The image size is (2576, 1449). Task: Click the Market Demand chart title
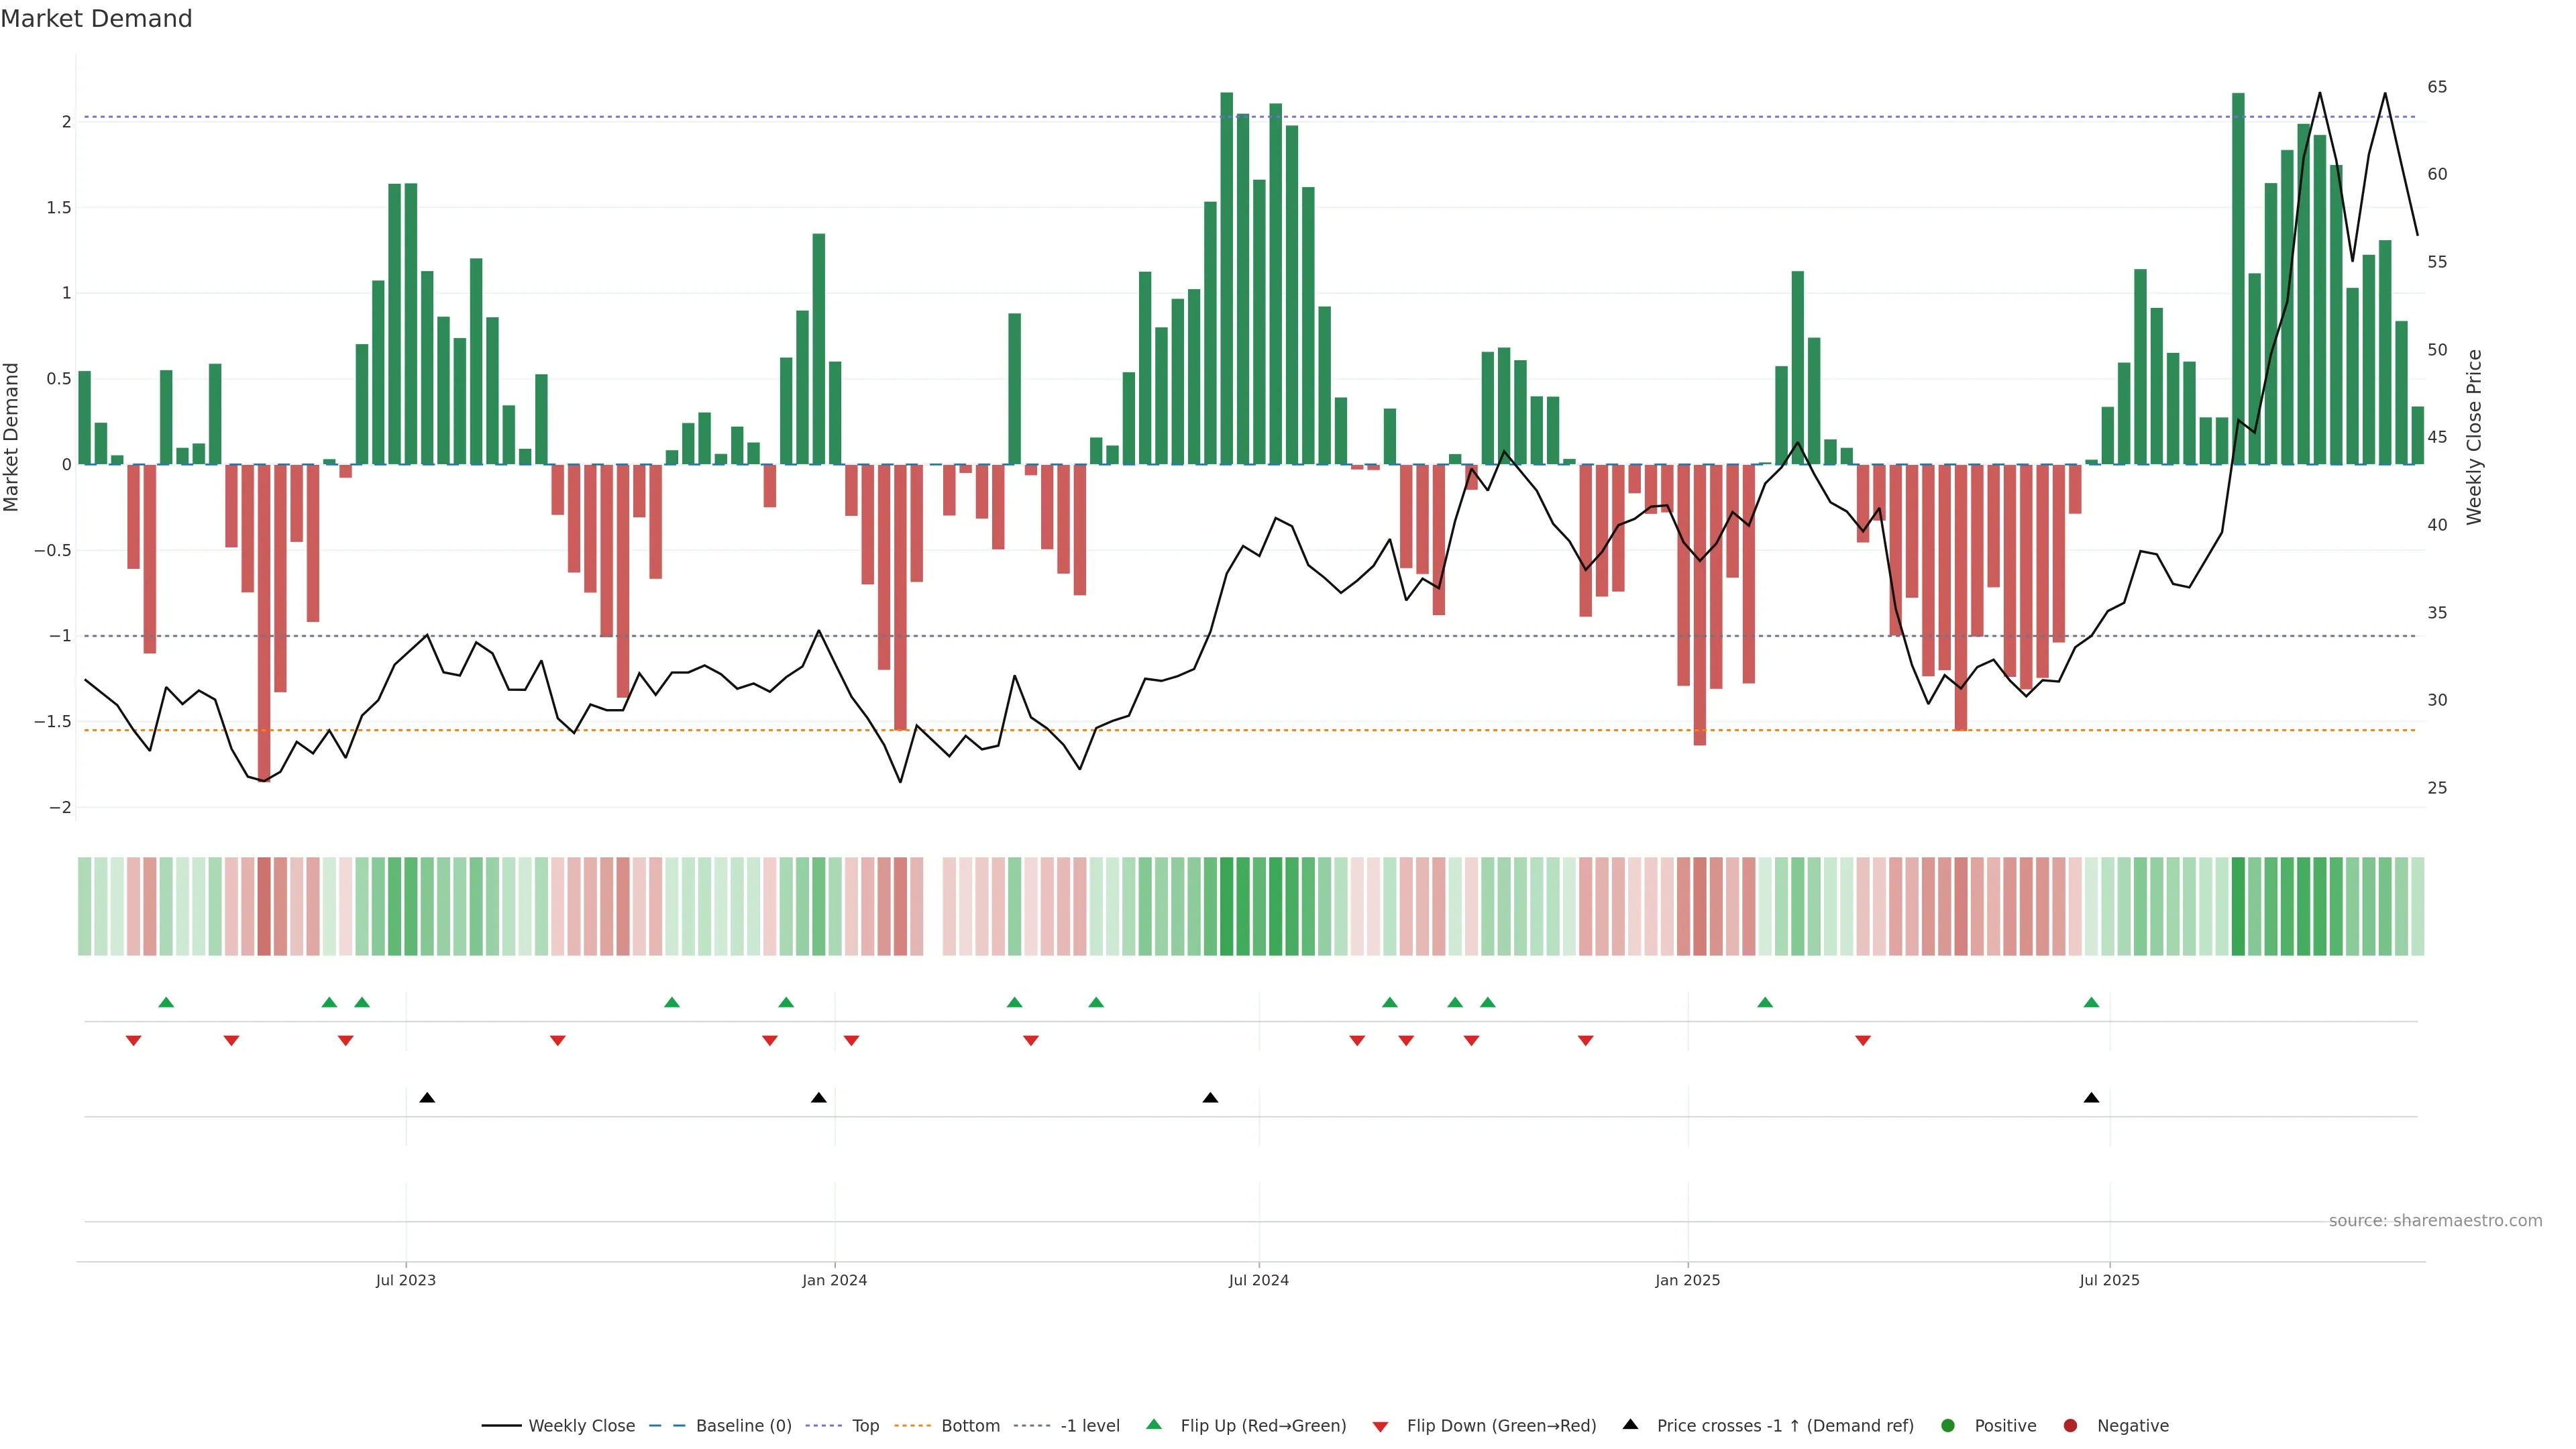tap(96, 19)
